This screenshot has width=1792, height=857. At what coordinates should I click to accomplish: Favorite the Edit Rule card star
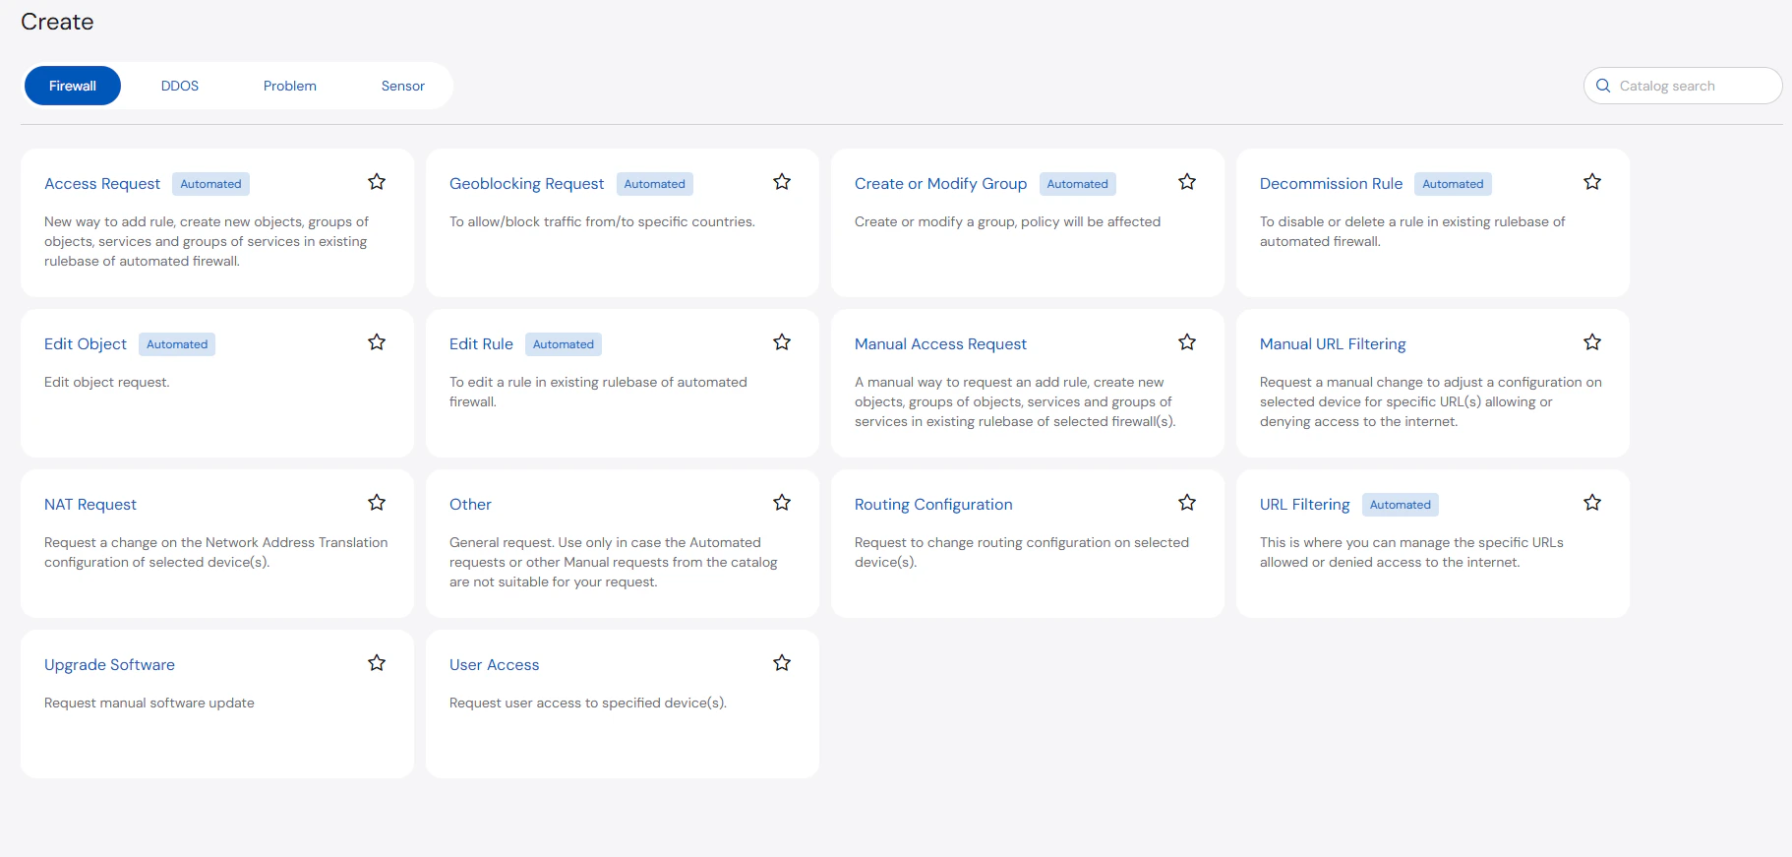tap(782, 342)
